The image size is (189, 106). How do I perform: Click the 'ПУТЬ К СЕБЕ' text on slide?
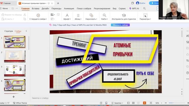[x=145, y=73]
